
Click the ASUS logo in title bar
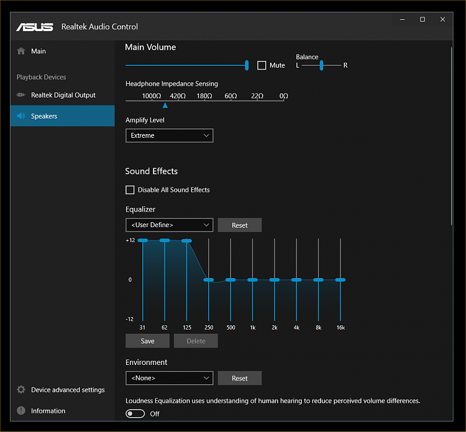35,27
